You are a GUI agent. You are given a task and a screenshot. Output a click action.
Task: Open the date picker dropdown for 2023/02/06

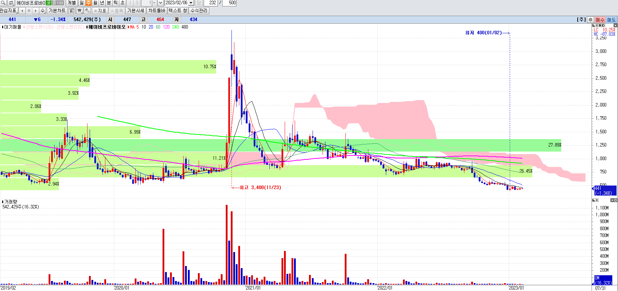click(x=191, y=3)
